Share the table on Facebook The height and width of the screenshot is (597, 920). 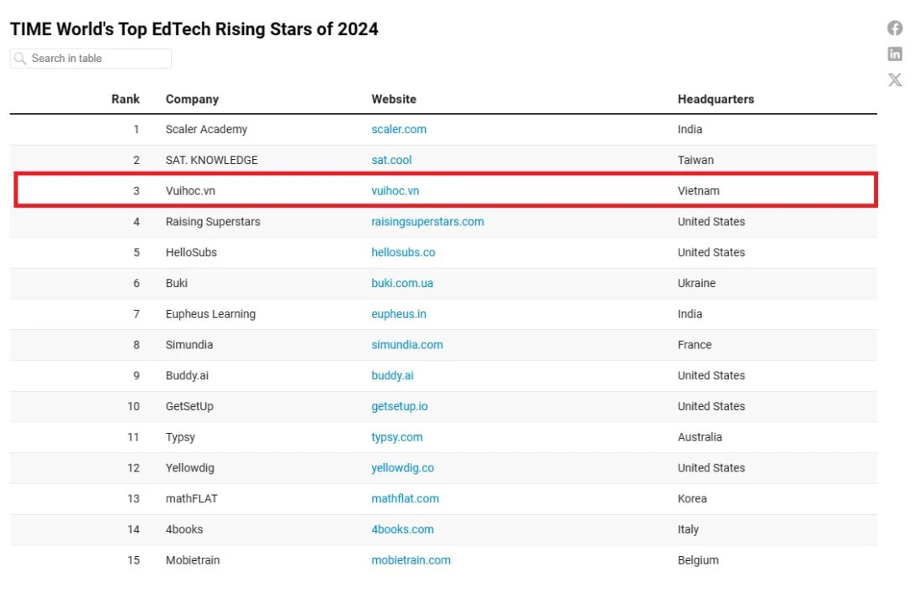tap(895, 28)
